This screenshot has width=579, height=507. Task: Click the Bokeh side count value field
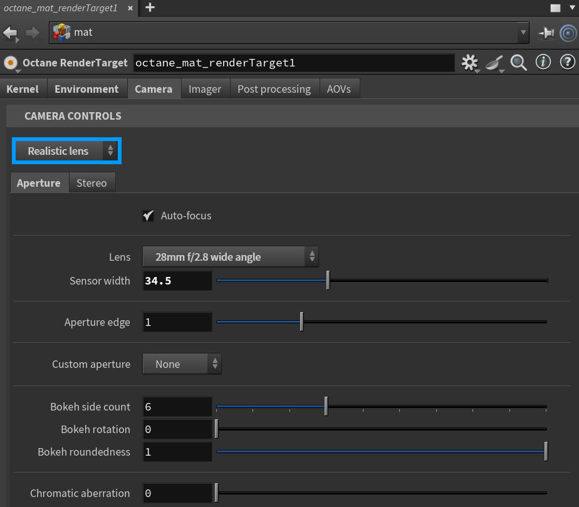(x=177, y=407)
